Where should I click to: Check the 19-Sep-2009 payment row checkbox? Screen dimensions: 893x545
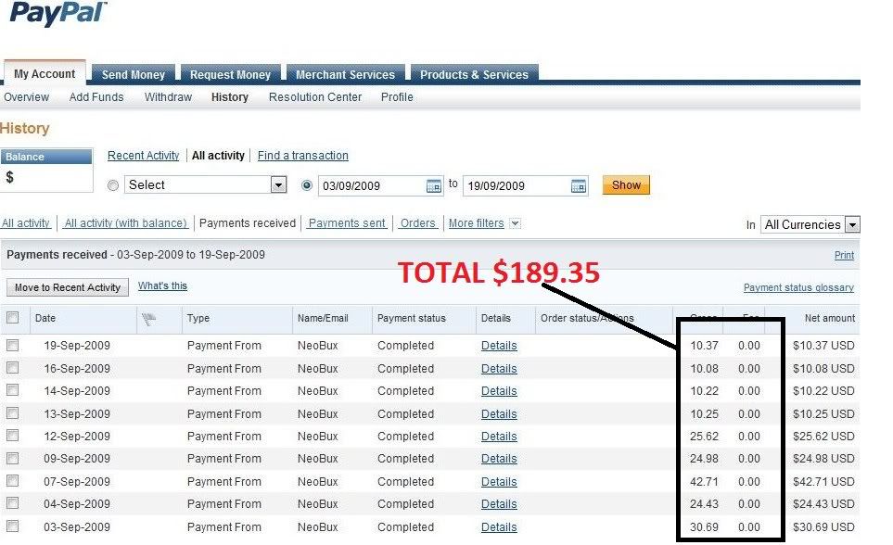point(13,345)
